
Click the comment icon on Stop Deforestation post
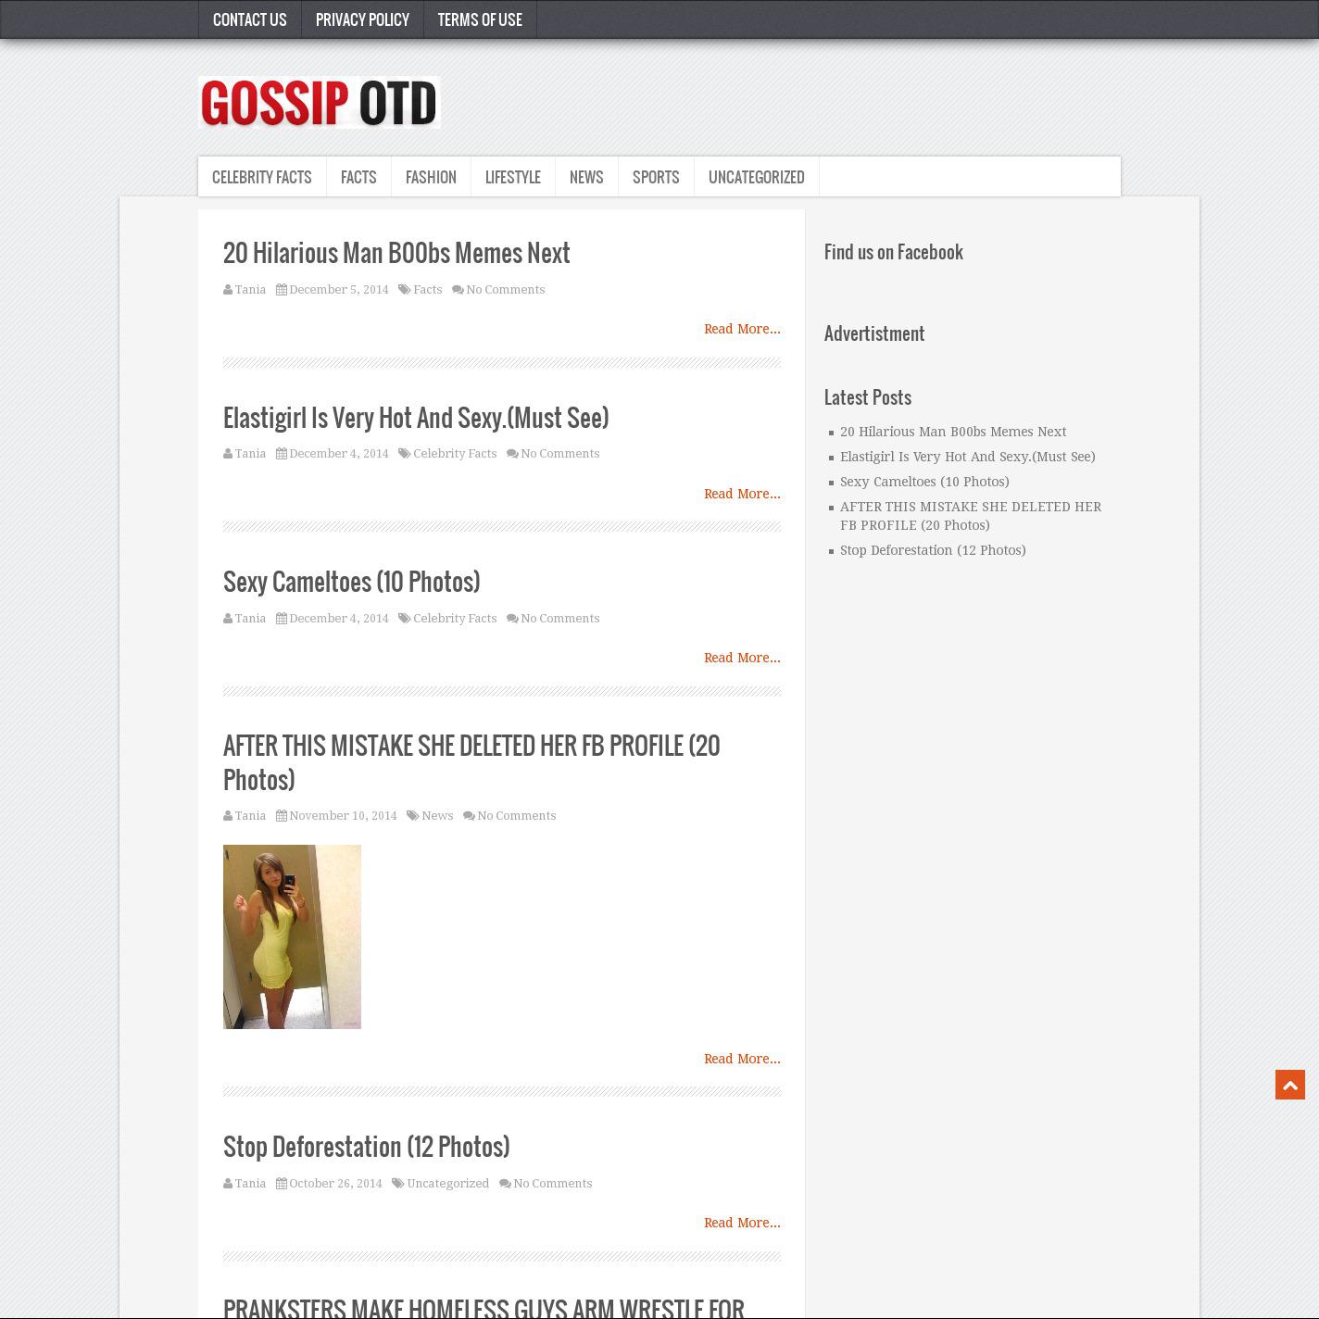505,1184
